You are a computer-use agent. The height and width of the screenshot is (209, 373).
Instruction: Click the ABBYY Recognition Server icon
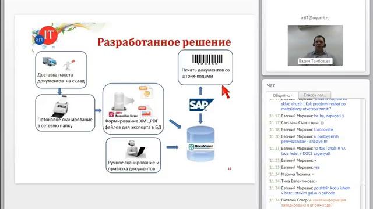click(123, 105)
